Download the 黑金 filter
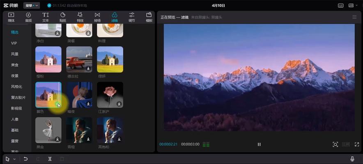The width and height of the screenshot is (363, 164). (57, 139)
